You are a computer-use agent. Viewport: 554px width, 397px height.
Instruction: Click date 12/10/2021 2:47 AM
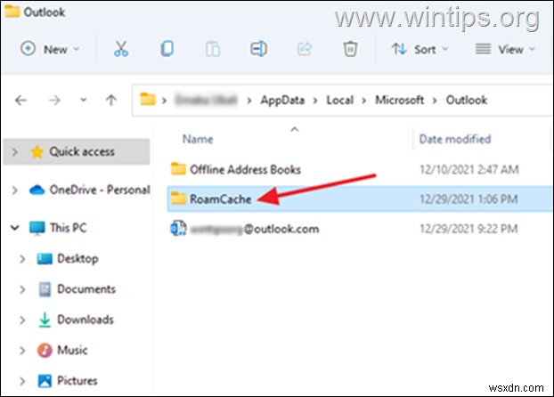(468, 170)
